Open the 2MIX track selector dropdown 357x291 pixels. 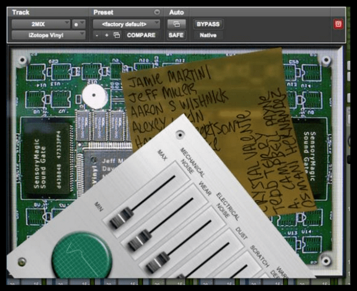coord(40,24)
